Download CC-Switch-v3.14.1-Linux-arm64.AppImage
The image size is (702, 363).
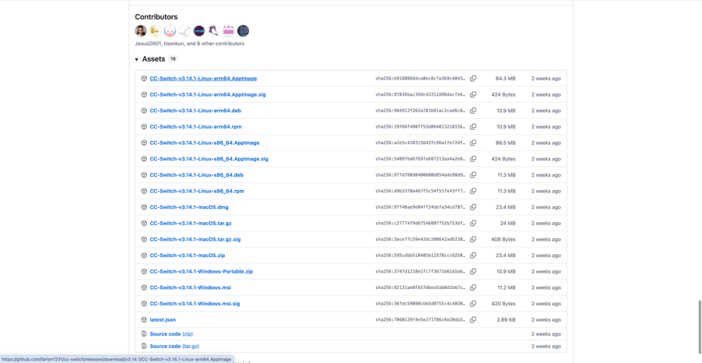coord(203,78)
